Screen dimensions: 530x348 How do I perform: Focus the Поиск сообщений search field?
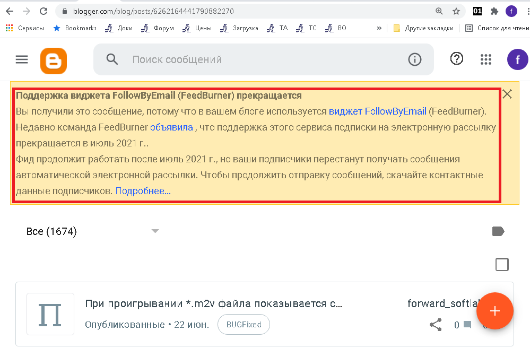[264, 59]
